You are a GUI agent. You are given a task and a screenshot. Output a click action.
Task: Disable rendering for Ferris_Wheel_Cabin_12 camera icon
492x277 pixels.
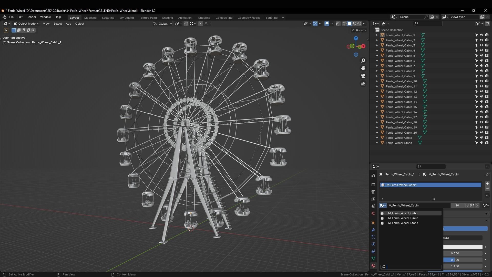487,92
